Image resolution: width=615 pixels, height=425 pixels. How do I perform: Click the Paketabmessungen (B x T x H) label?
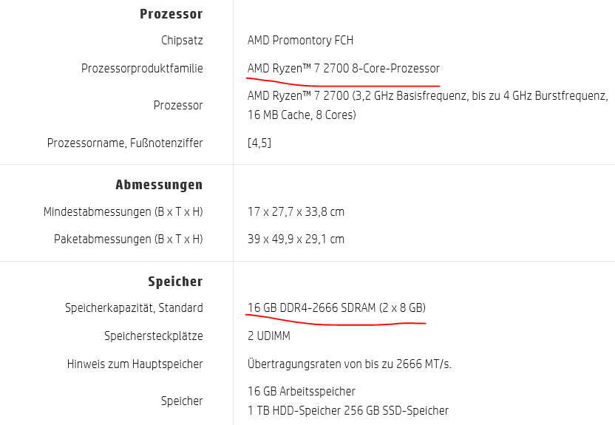coord(129,239)
